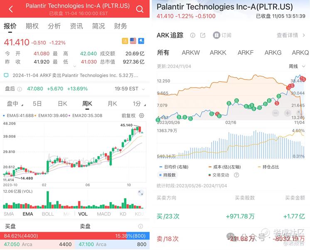Tap info icon beside 盘后 label
The height and width of the screenshot is (250, 310).
[x=20, y=89]
